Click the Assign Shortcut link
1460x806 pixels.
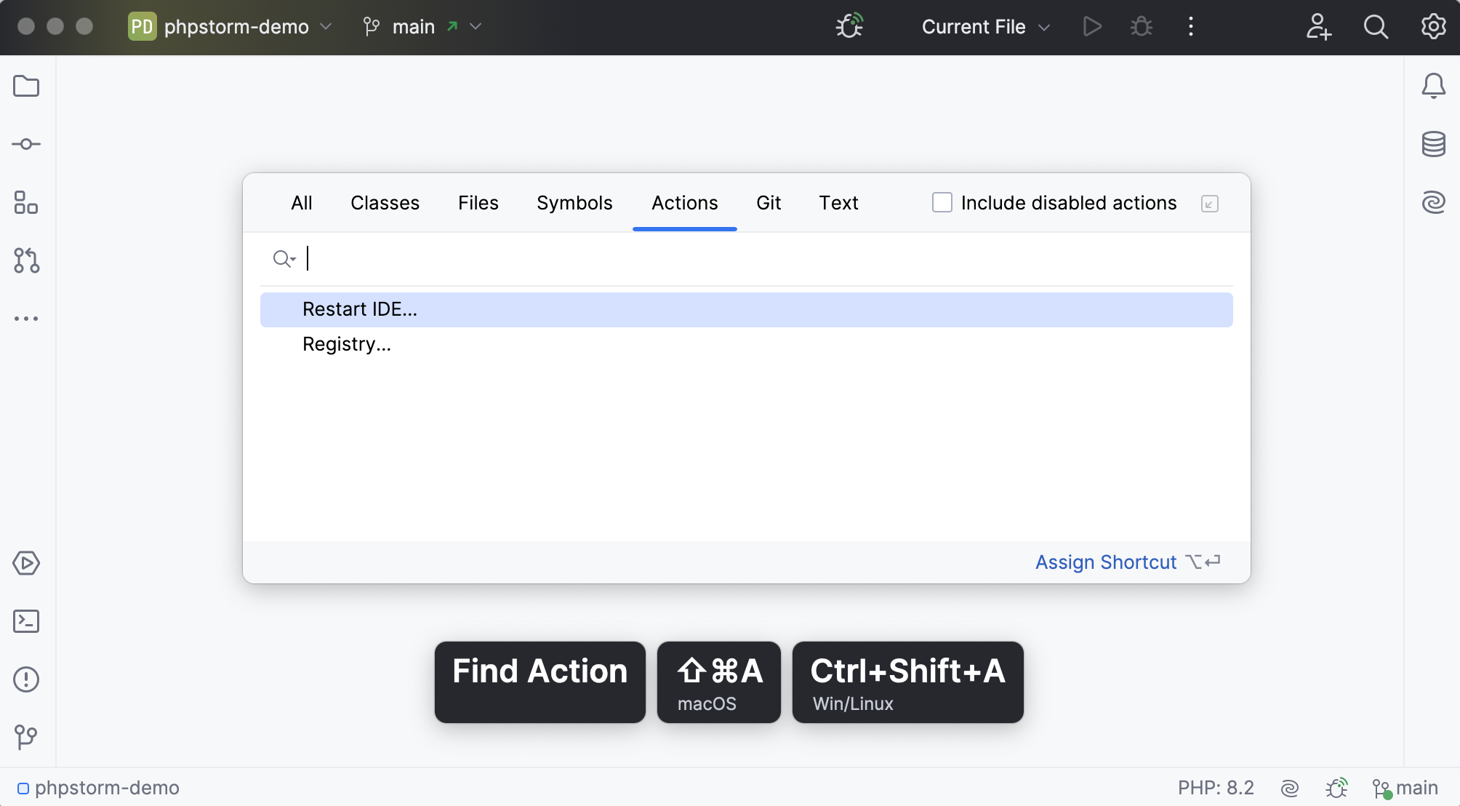[x=1105, y=562]
